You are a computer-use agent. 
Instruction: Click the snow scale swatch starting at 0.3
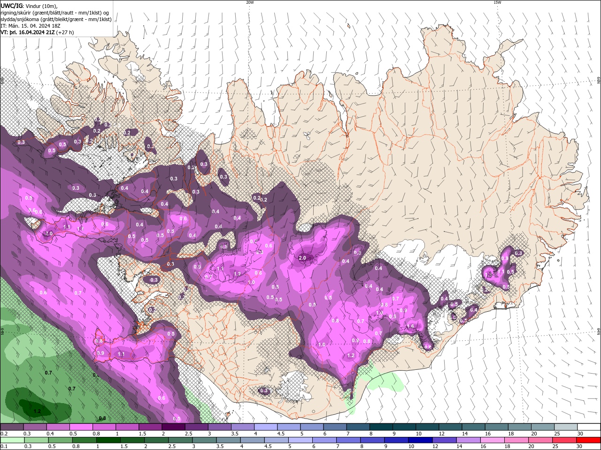pyautogui.click(x=35, y=427)
